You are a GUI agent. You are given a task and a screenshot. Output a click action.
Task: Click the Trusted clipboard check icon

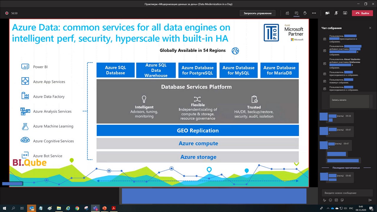coord(254,99)
